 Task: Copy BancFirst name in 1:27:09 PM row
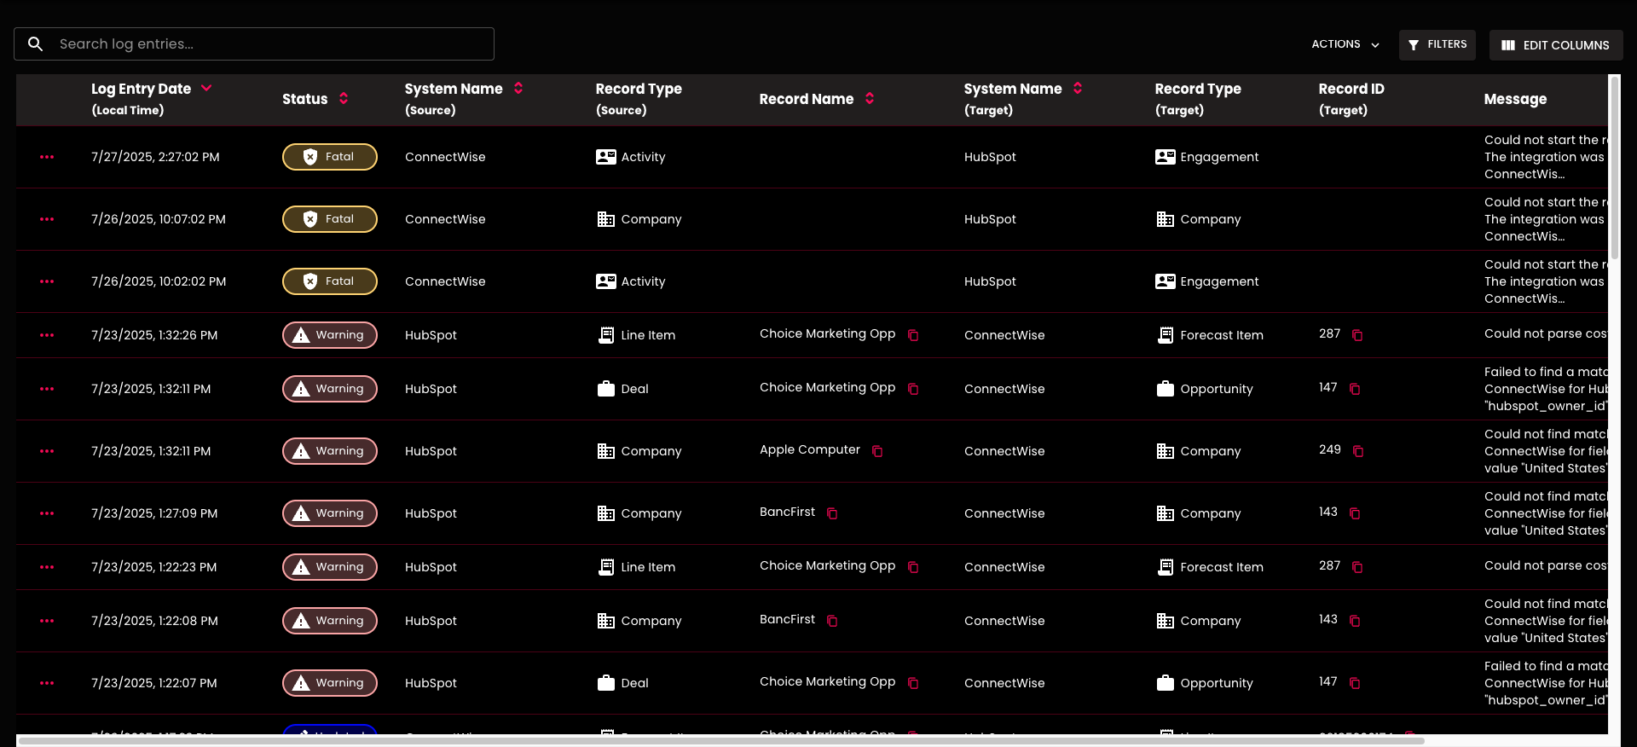pyautogui.click(x=832, y=513)
